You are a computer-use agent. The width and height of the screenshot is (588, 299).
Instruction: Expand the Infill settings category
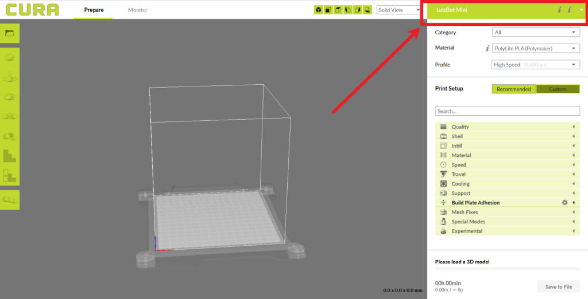pyautogui.click(x=508, y=146)
